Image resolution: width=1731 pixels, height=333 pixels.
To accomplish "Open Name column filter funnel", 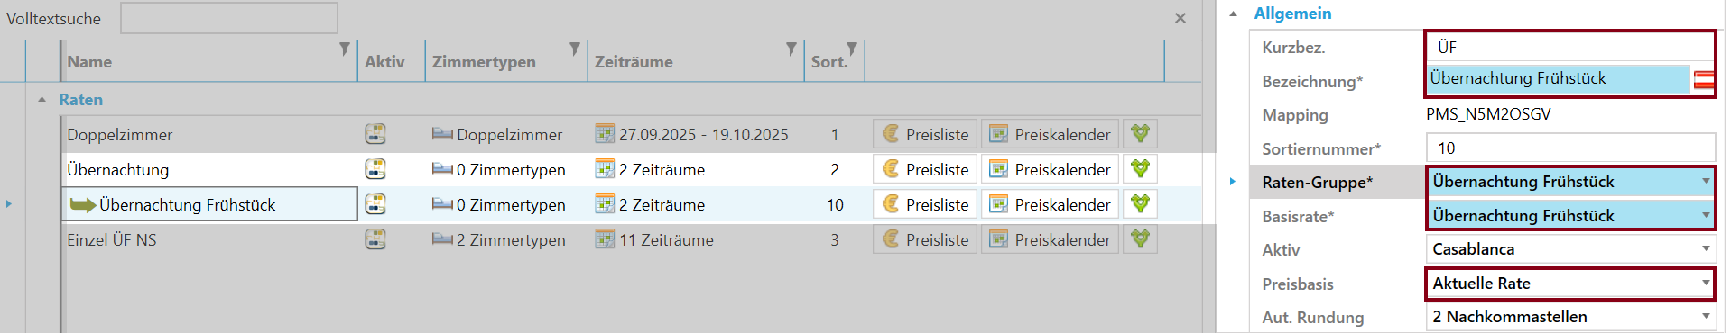I will click(344, 49).
